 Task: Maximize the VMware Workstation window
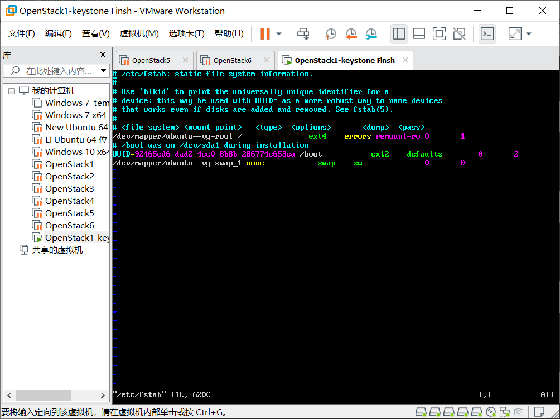pos(510,11)
